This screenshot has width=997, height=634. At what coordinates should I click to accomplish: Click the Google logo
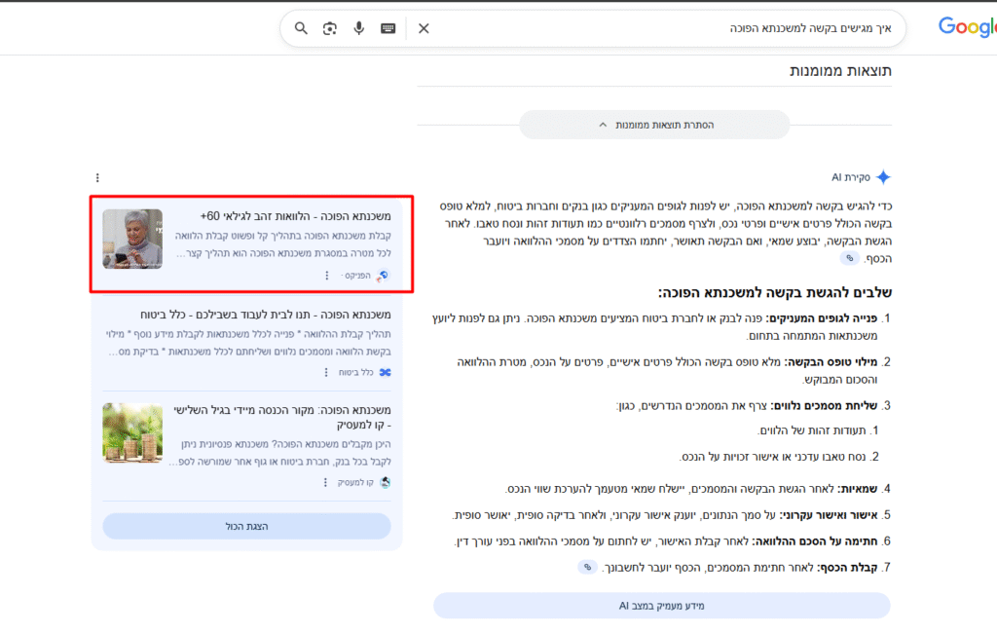[x=967, y=26]
